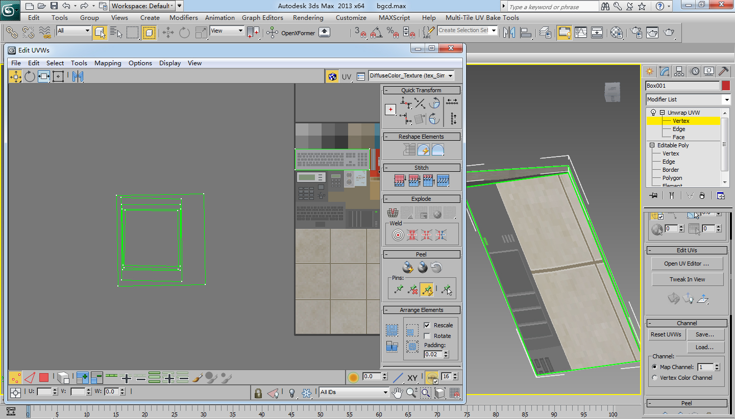
Task: Collapse the Quick Transform rollout
Action: pyautogui.click(x=421, y=90)
